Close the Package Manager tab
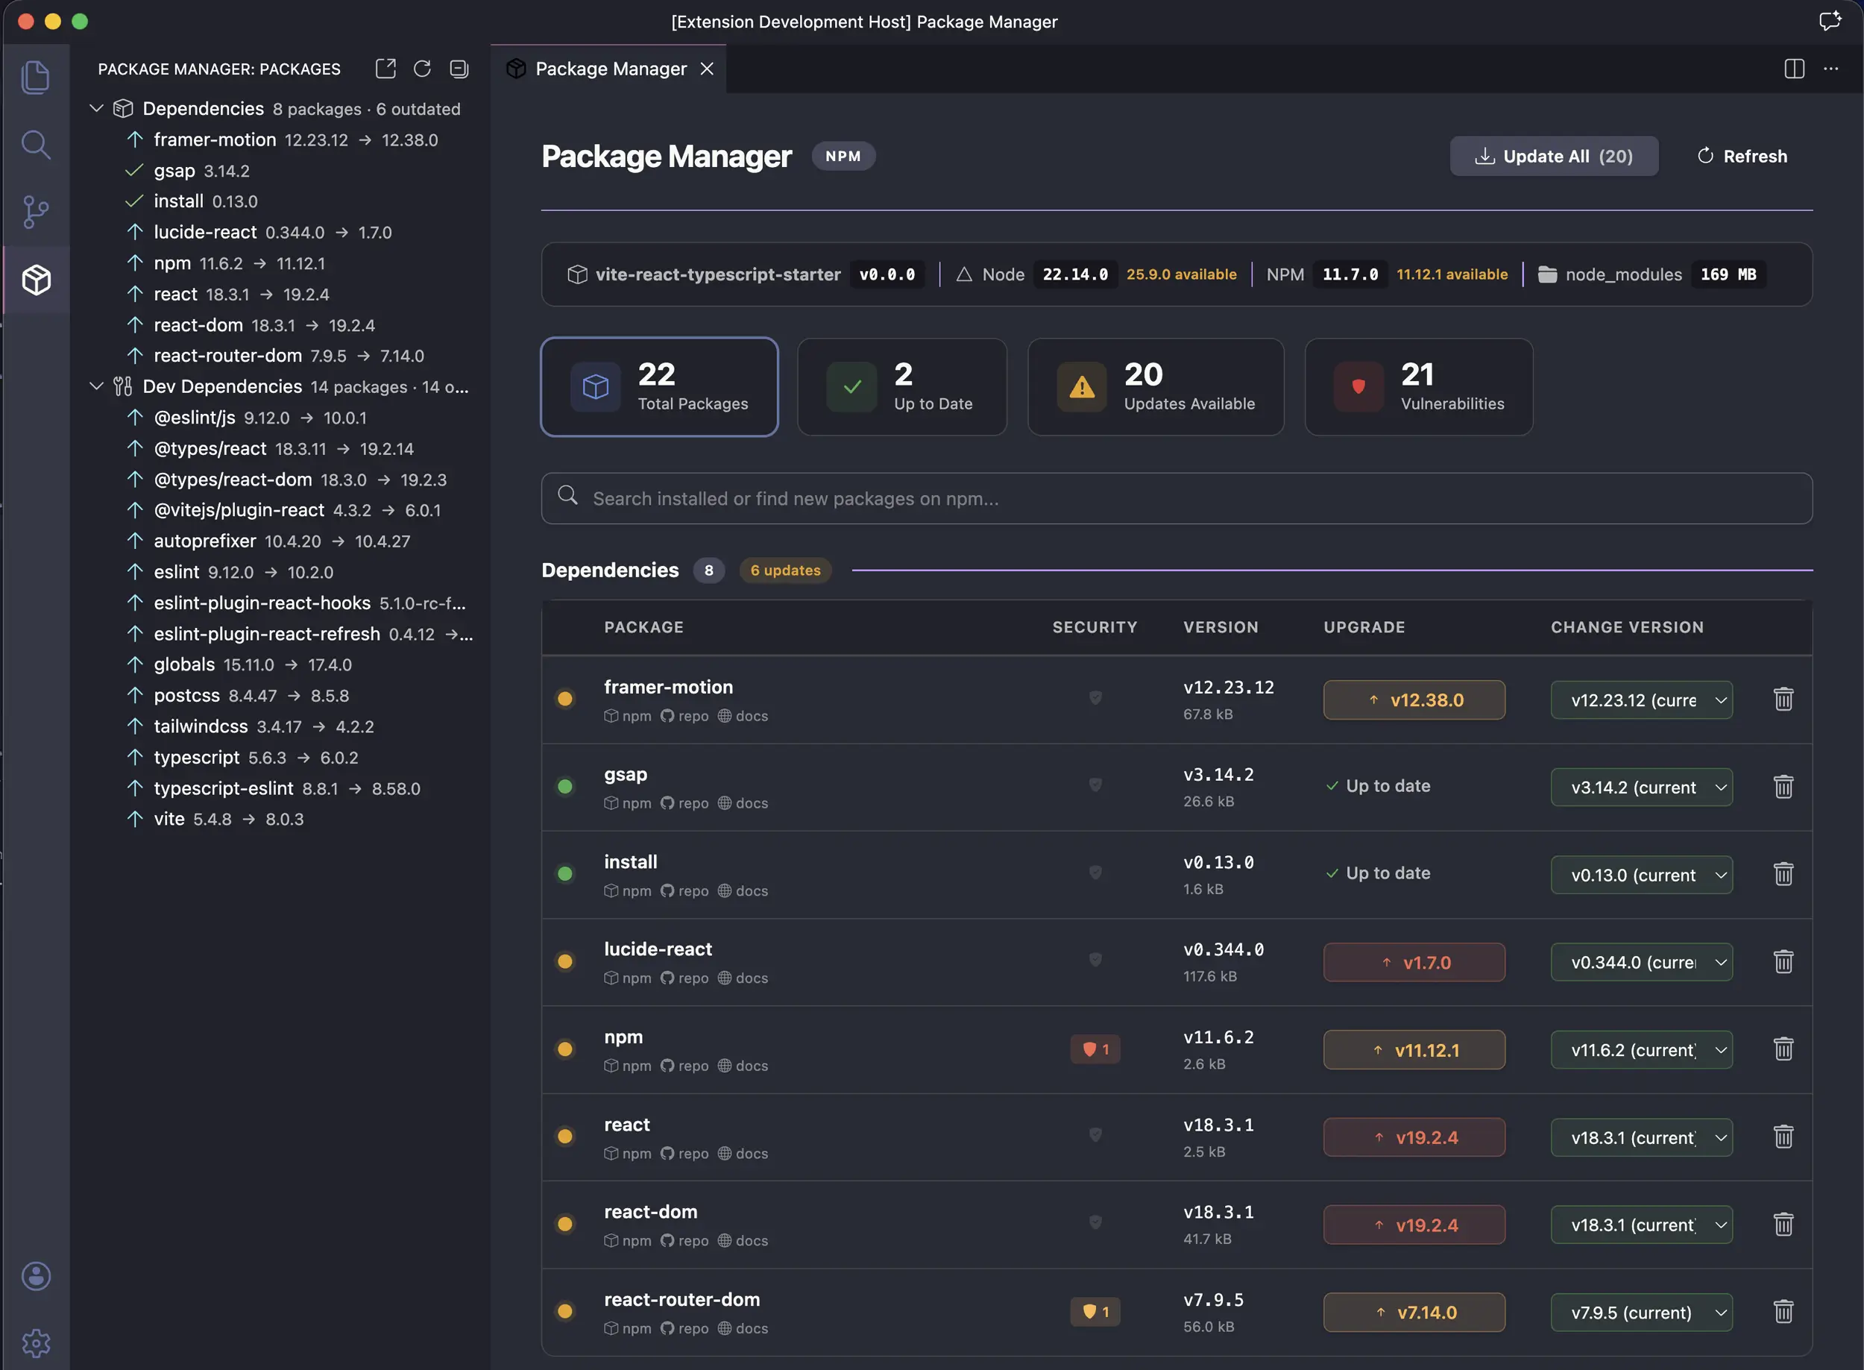Image resolution: width=1864 pixels, height=1370 pixels. [x=707, y=69]
